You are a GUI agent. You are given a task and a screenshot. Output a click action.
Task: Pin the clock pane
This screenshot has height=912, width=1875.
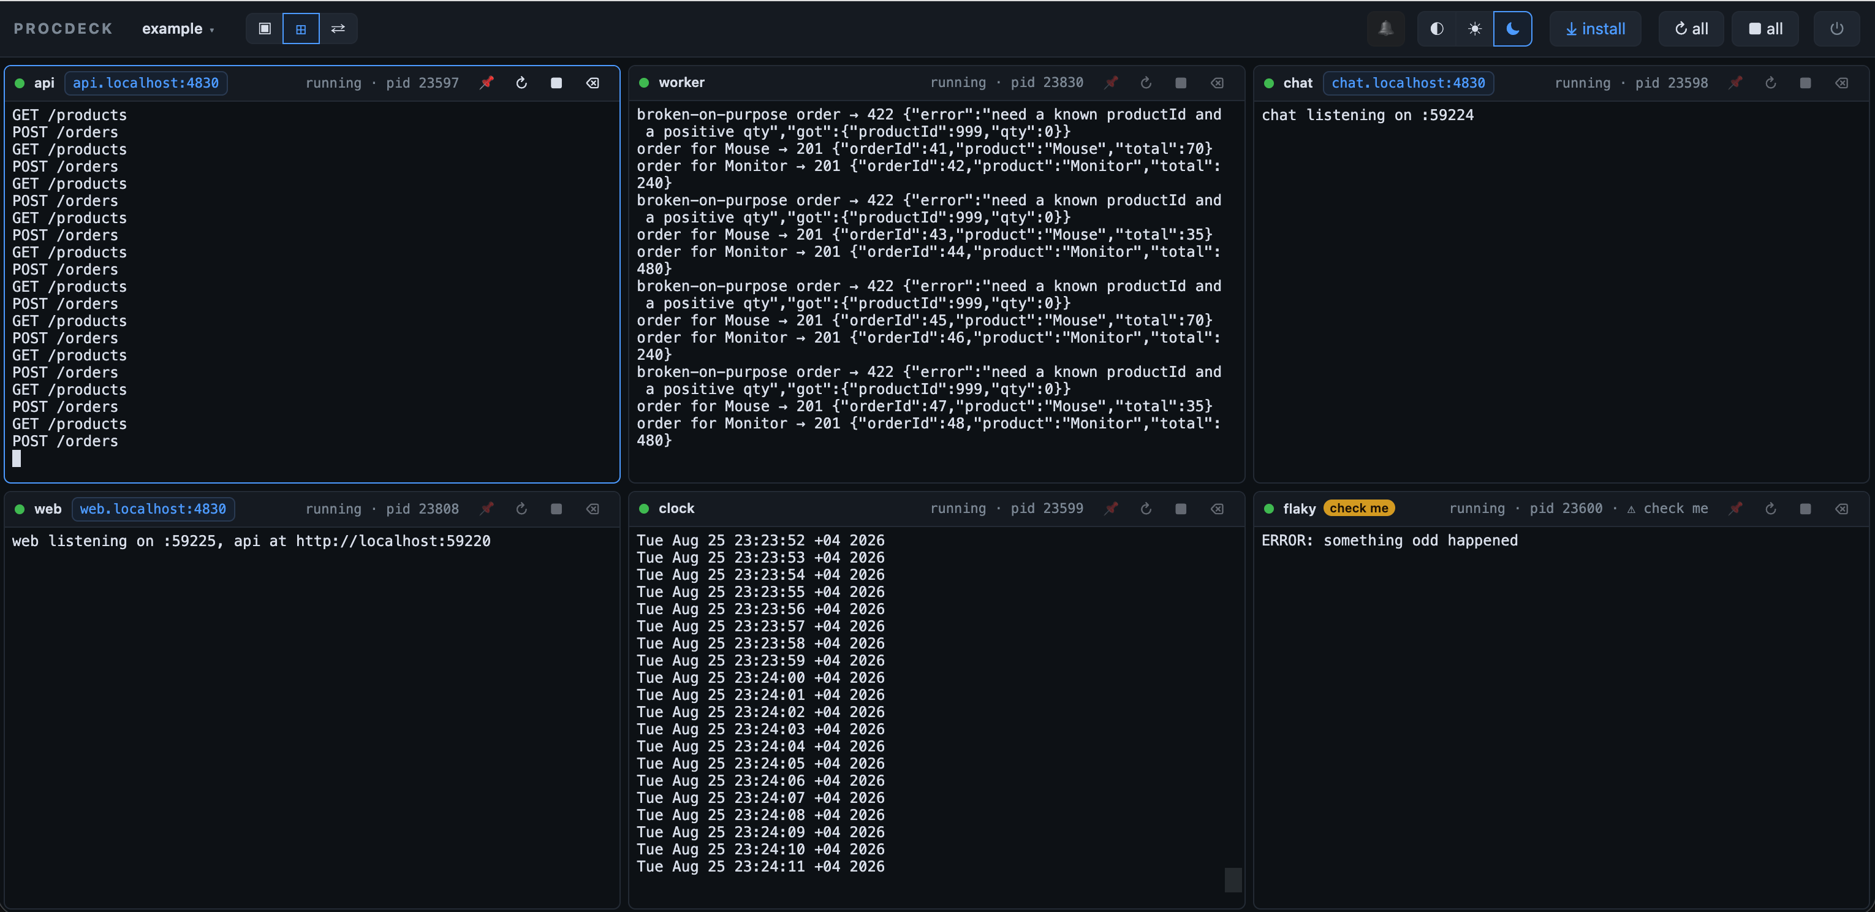(1111, 508)
